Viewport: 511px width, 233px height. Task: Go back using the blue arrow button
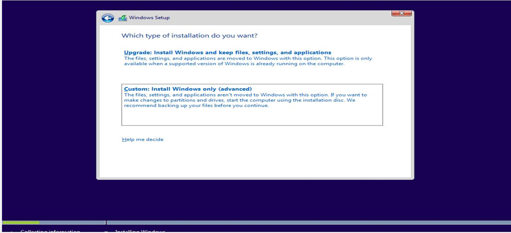[107, 18]
